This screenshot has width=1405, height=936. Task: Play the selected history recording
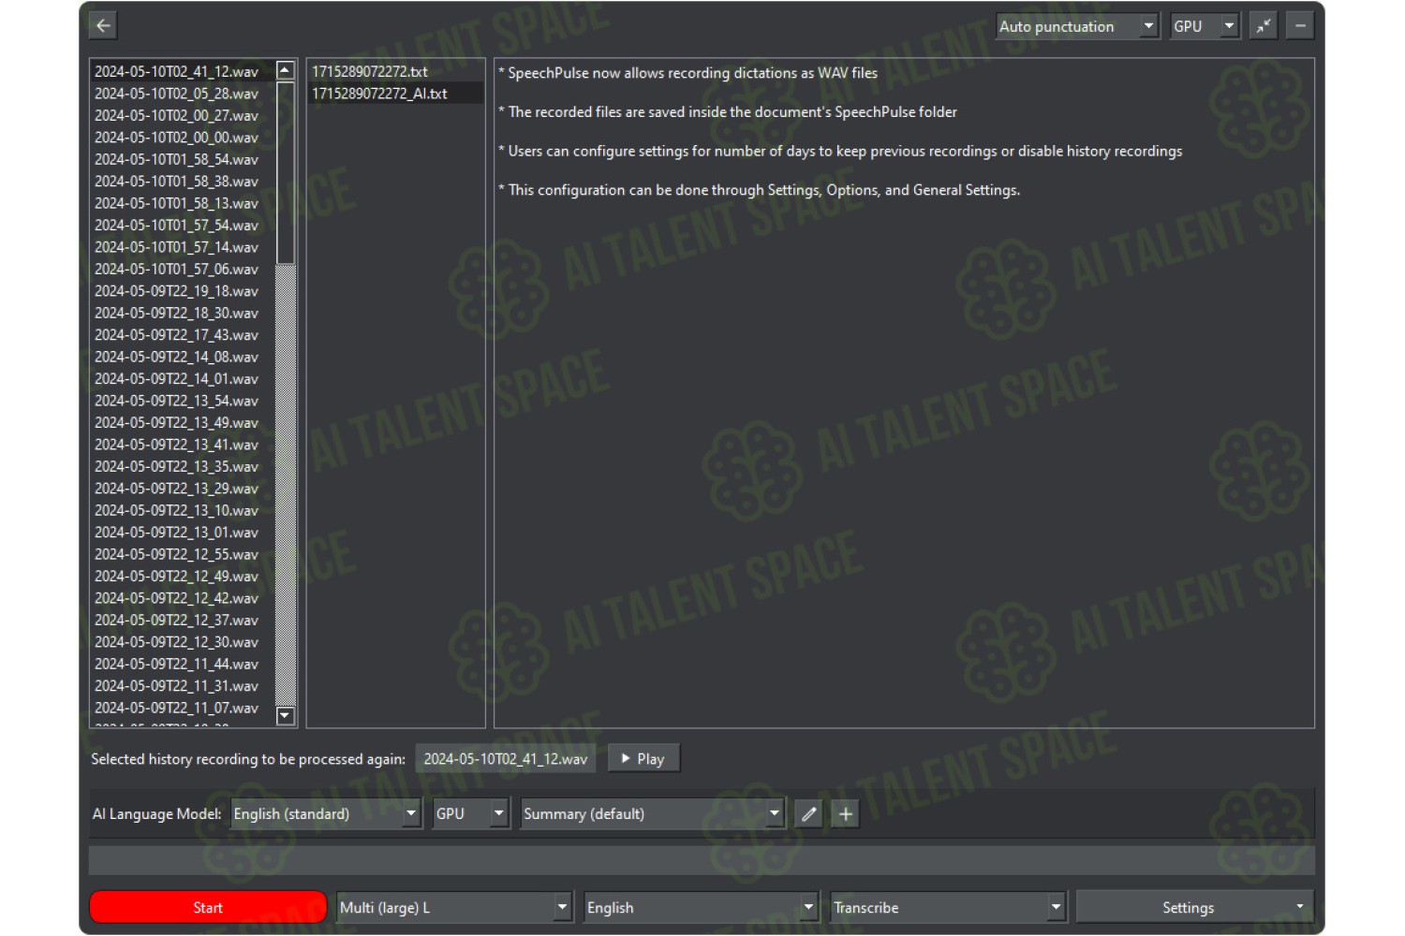tap(643, 759)
